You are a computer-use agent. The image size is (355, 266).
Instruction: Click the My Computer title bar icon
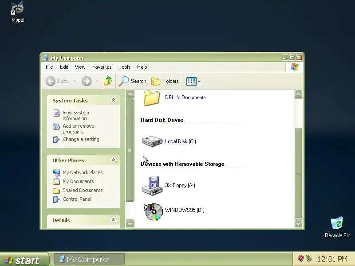[x=46, y=58]
